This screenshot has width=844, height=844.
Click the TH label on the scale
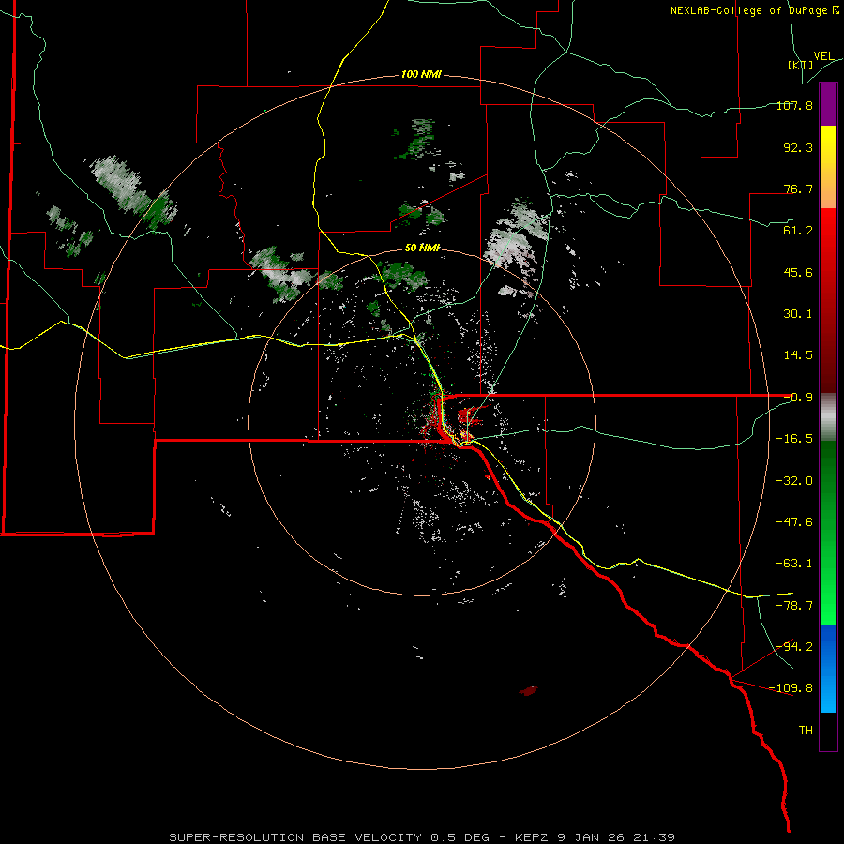806,730
